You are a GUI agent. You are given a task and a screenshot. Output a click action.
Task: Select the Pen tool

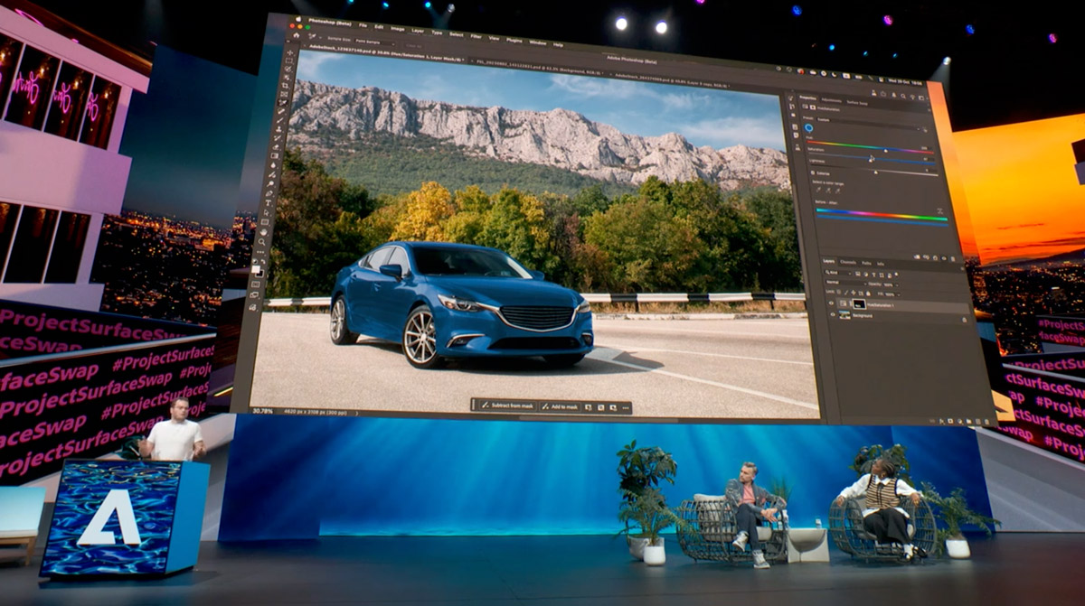coord(269,193)
